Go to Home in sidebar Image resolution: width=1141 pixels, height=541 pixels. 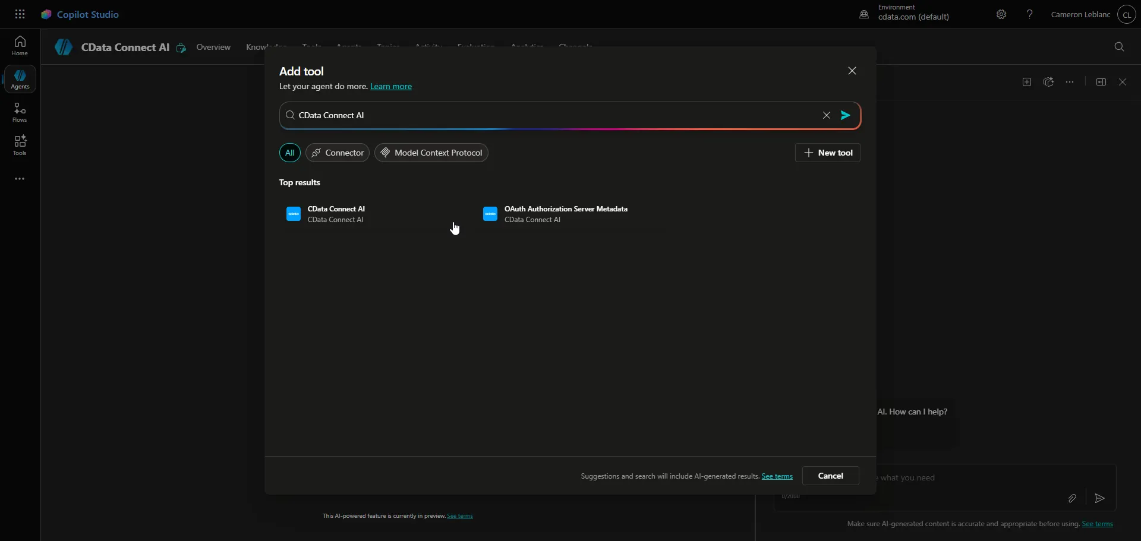pyautogui.click(x=20, y=45)
